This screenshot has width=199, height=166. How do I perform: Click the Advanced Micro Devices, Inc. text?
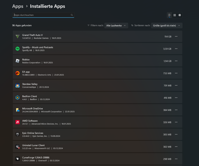pyautogui.click(x=45, y=124)
